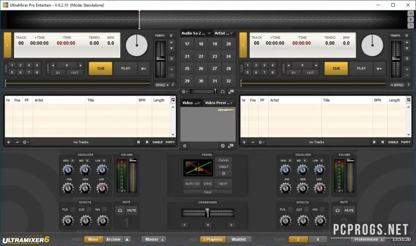Add a track to the right playlist
This screenshot has height=246, width=416.
(x=244, y=142)
